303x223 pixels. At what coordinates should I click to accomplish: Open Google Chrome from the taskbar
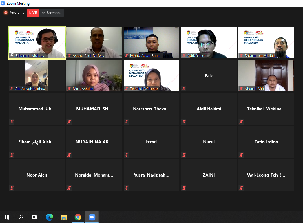click(78, 217)
